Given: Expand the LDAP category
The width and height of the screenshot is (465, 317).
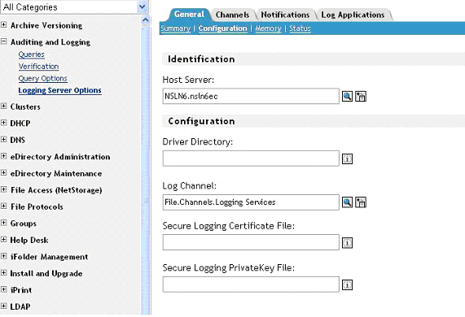Looking at the screenshot, I should coord(3,306).
